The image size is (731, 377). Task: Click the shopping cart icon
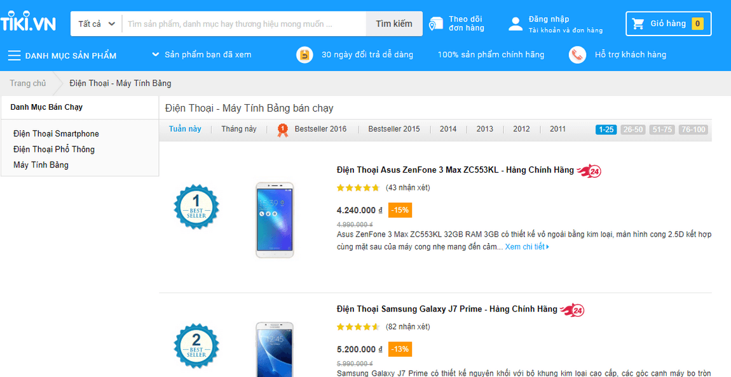[638, 23]
